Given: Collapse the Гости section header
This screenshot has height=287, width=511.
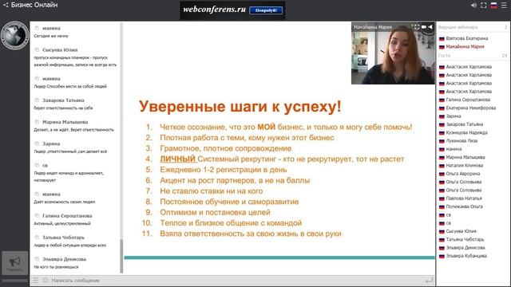Looking at the screenshot, I should [x=473, y=56].
